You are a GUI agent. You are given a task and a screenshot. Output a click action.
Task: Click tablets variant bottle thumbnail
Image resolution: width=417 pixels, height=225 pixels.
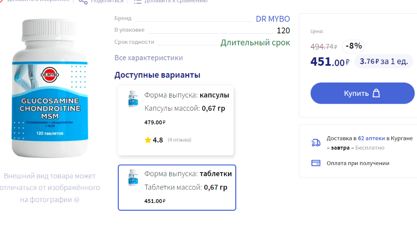133,177
